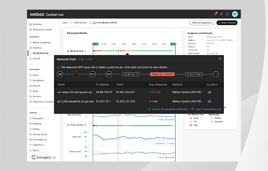Viewport: 268px width, 171px height.
Task: Click the Company Ltd logo
Action: pos(44,157)
